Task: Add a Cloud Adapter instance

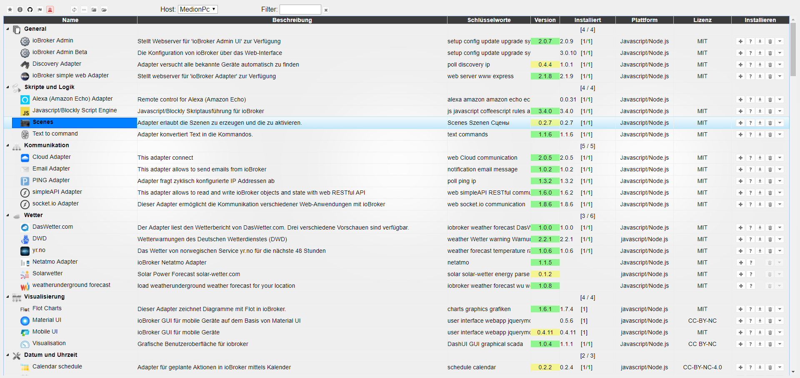Action: tap(740, 158)
